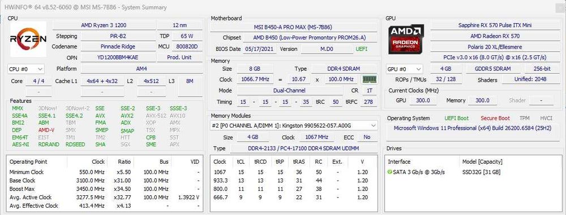Screen dimensions: 566x215
Task: Click the AM4 platform field
Action: point(141,68)
